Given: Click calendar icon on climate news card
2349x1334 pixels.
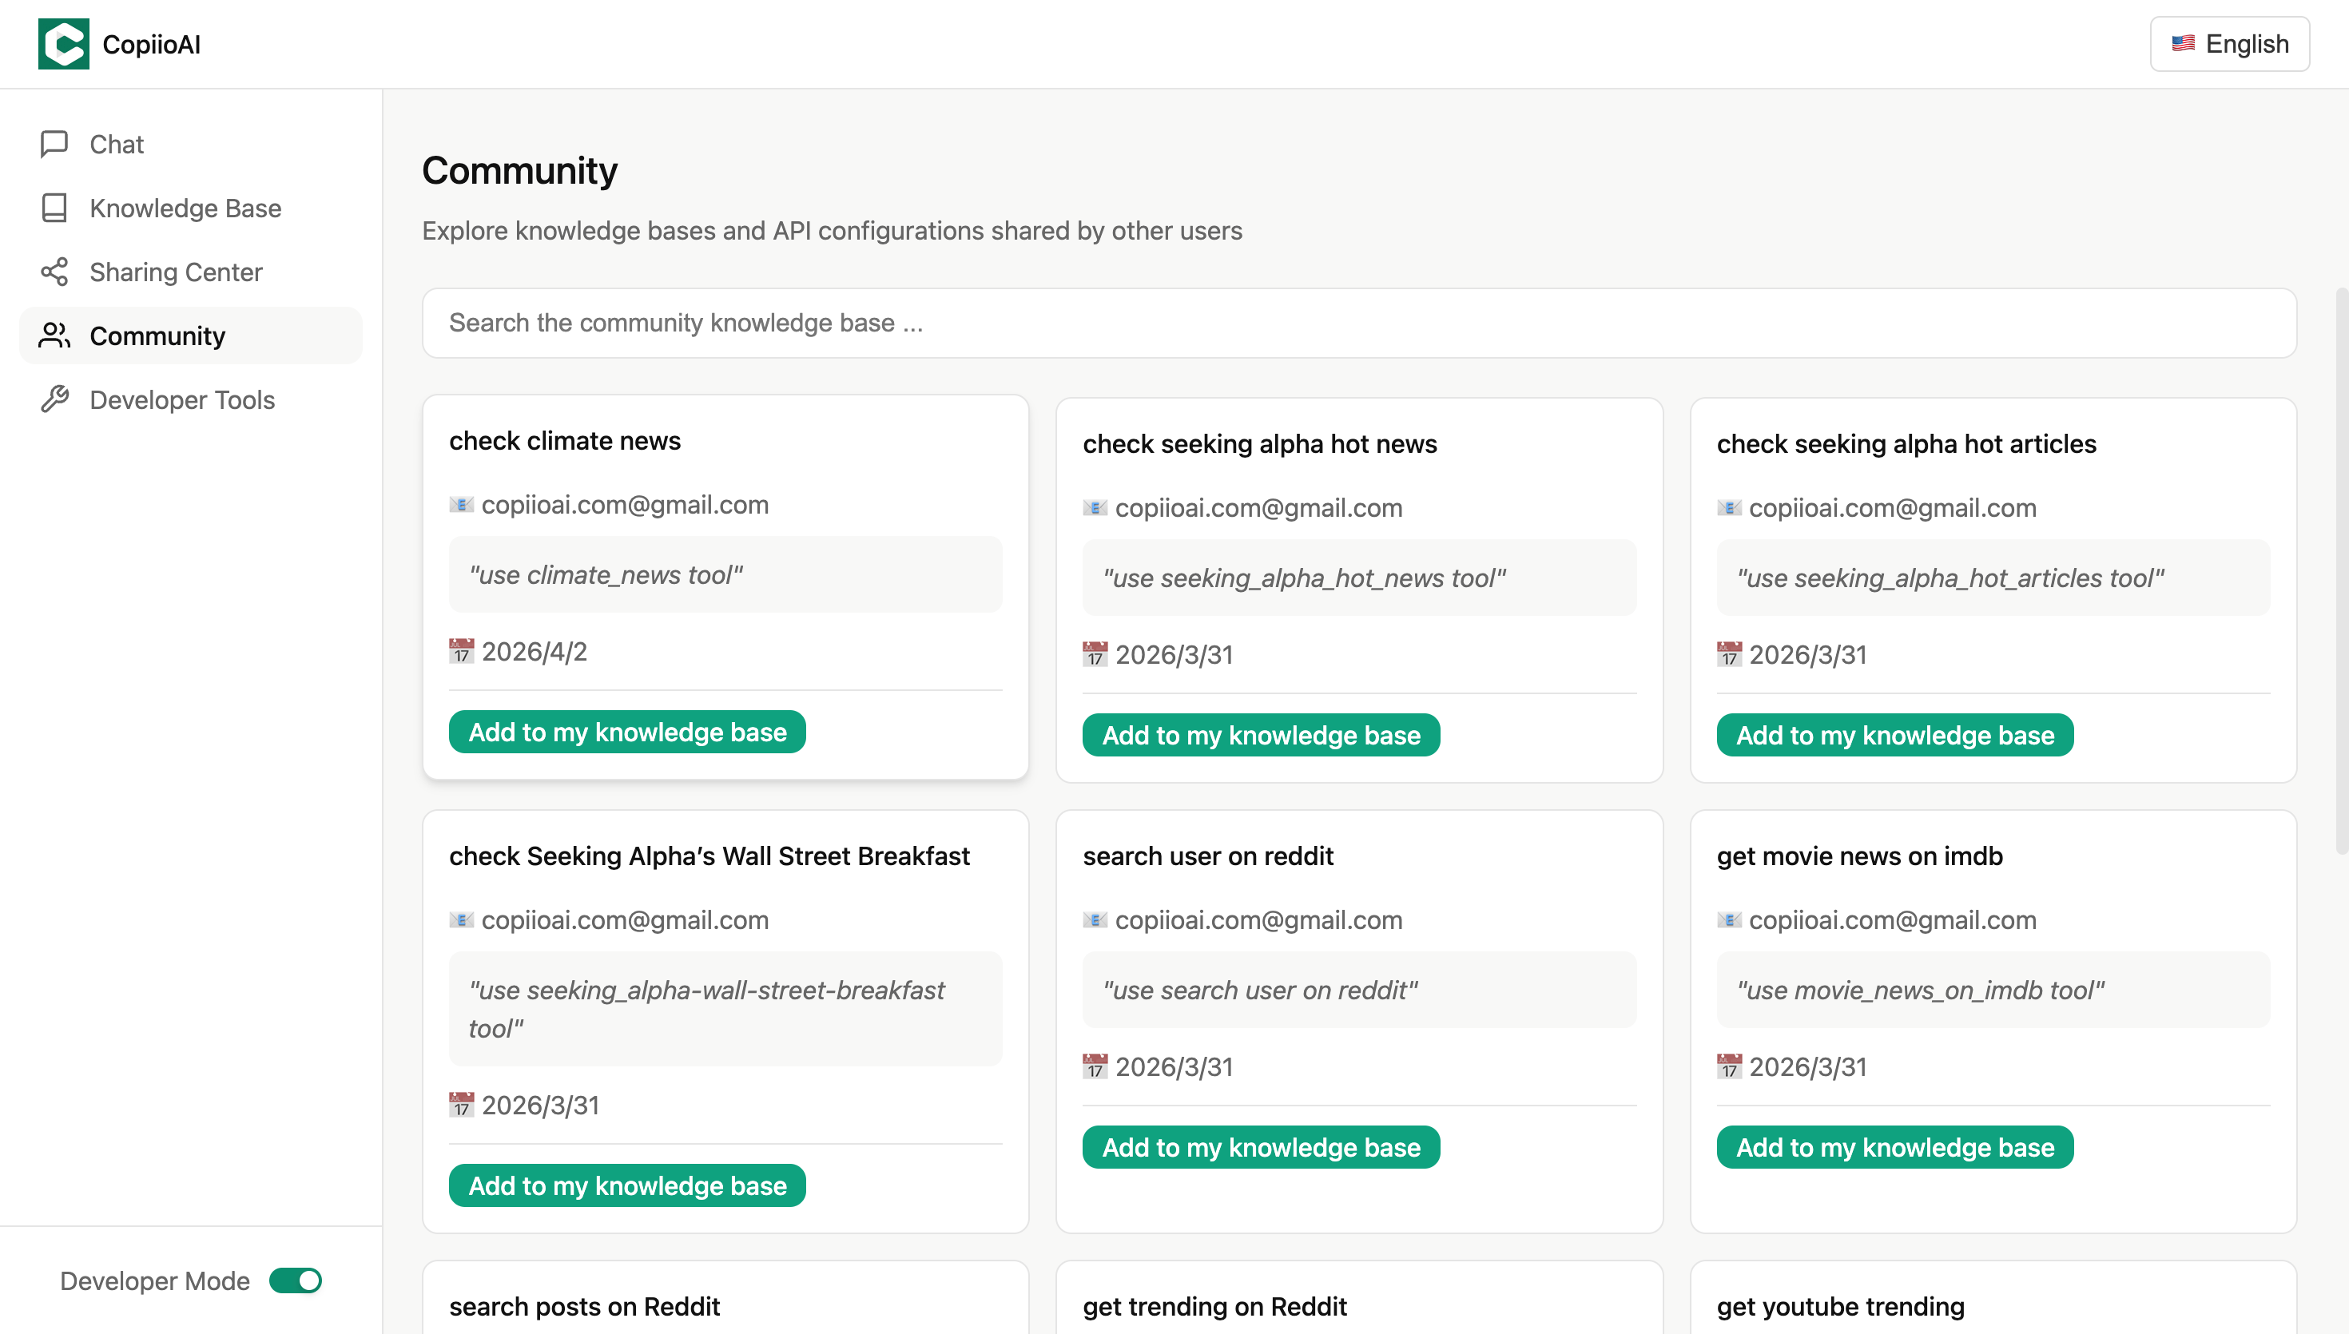Looking at the screenshot, I should [461, 652].
